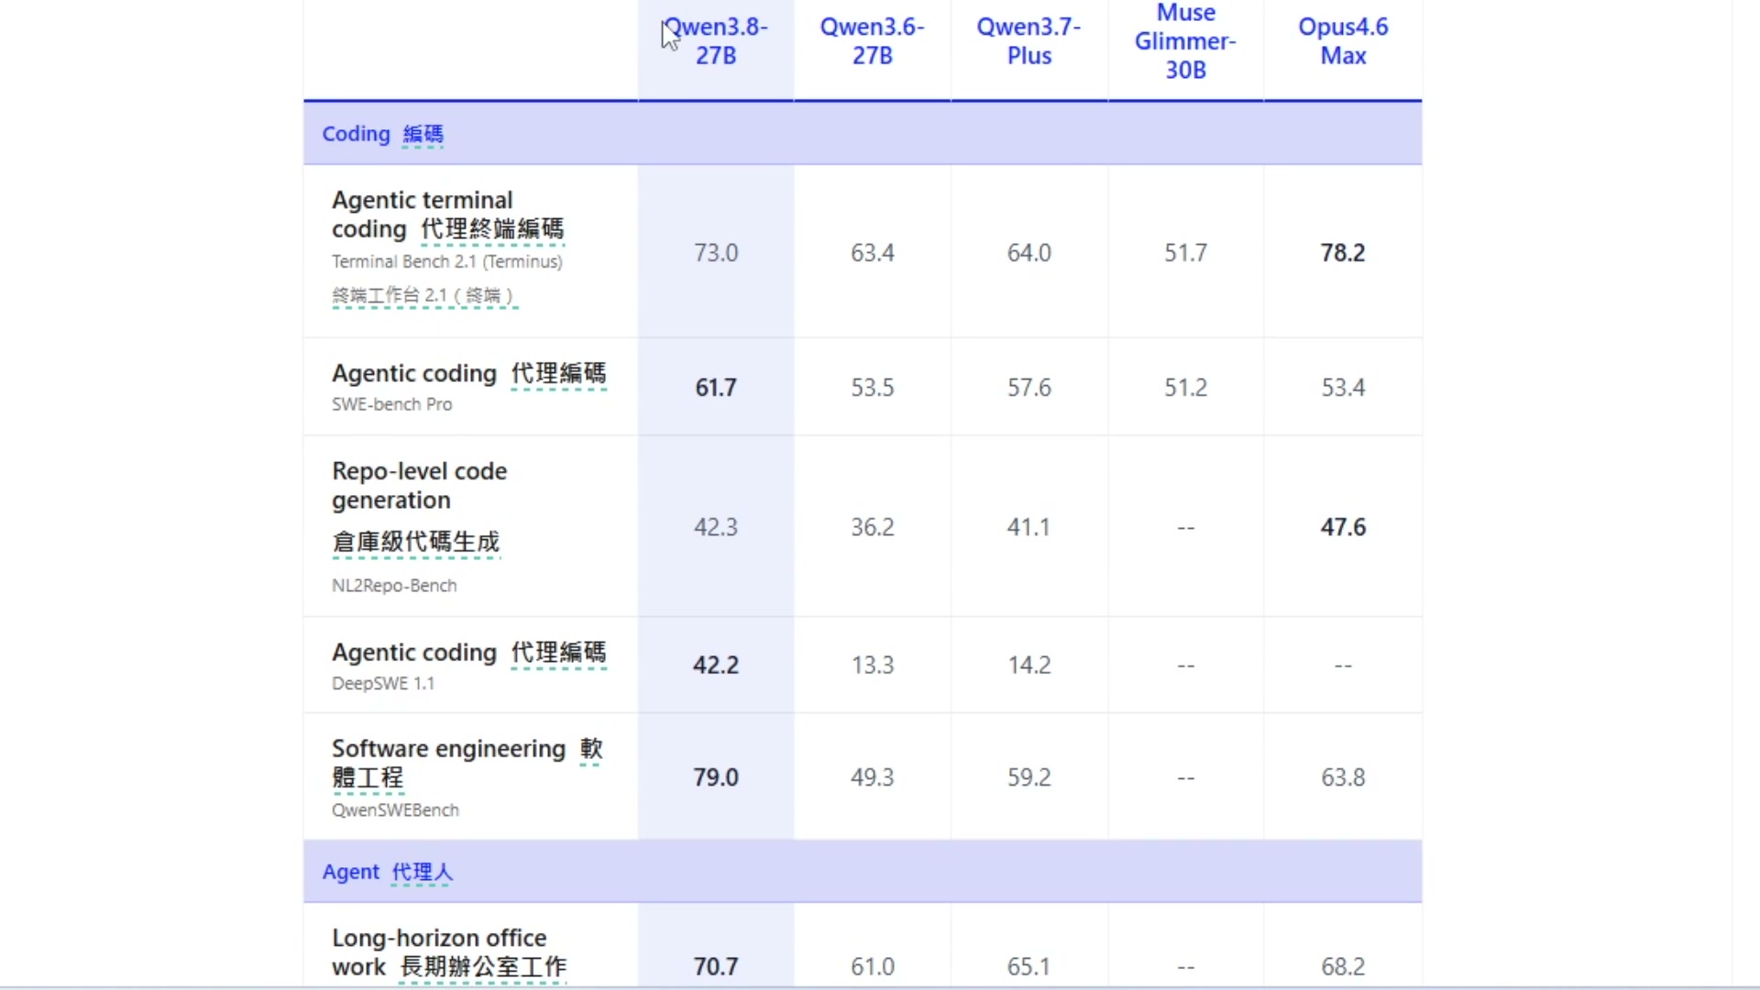This screenshot has width=1760, height=990.
Task: Click the 53.4 score cell
Action: (1343, 388)
